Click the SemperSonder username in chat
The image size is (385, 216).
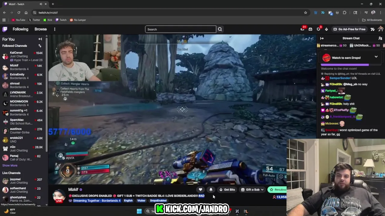340,78
